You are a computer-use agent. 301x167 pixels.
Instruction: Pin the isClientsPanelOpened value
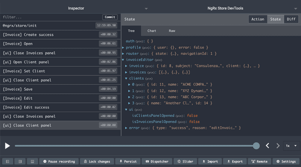(x=179, y=116)
